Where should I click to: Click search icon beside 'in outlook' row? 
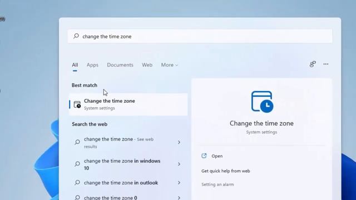click(x=77, y=182)
